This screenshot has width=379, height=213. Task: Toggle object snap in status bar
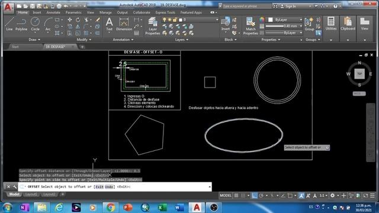tap(290, 196)
